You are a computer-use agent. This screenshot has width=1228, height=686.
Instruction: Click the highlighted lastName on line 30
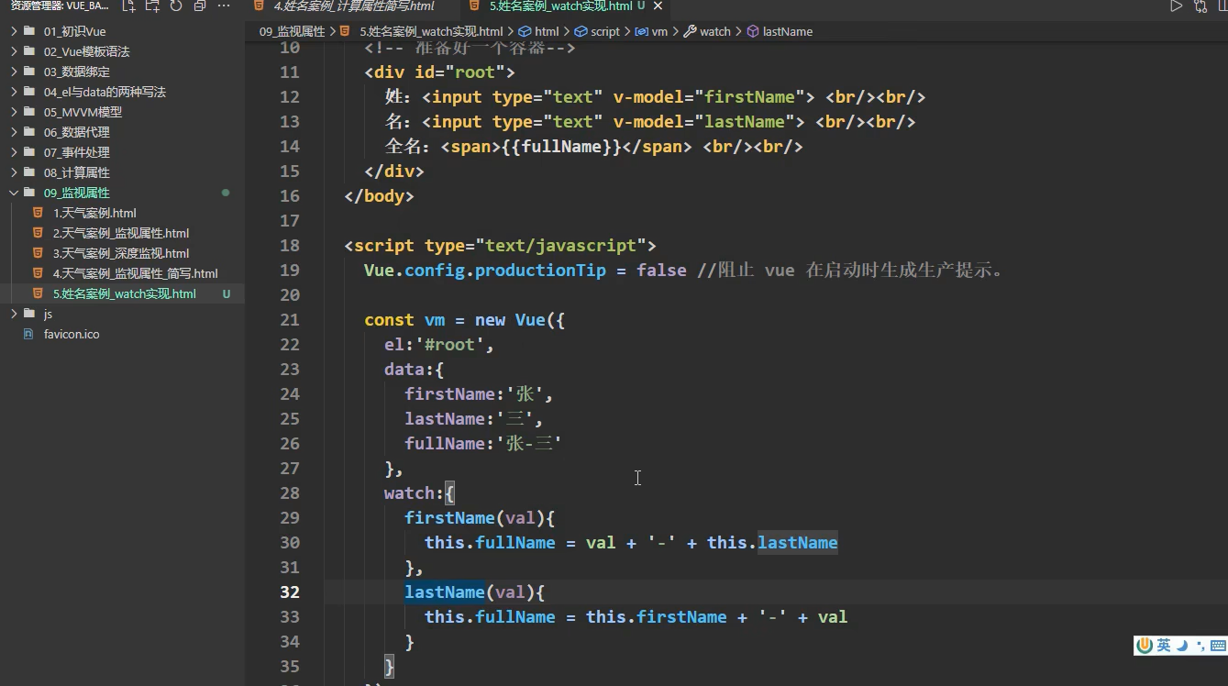coord(798,542)
